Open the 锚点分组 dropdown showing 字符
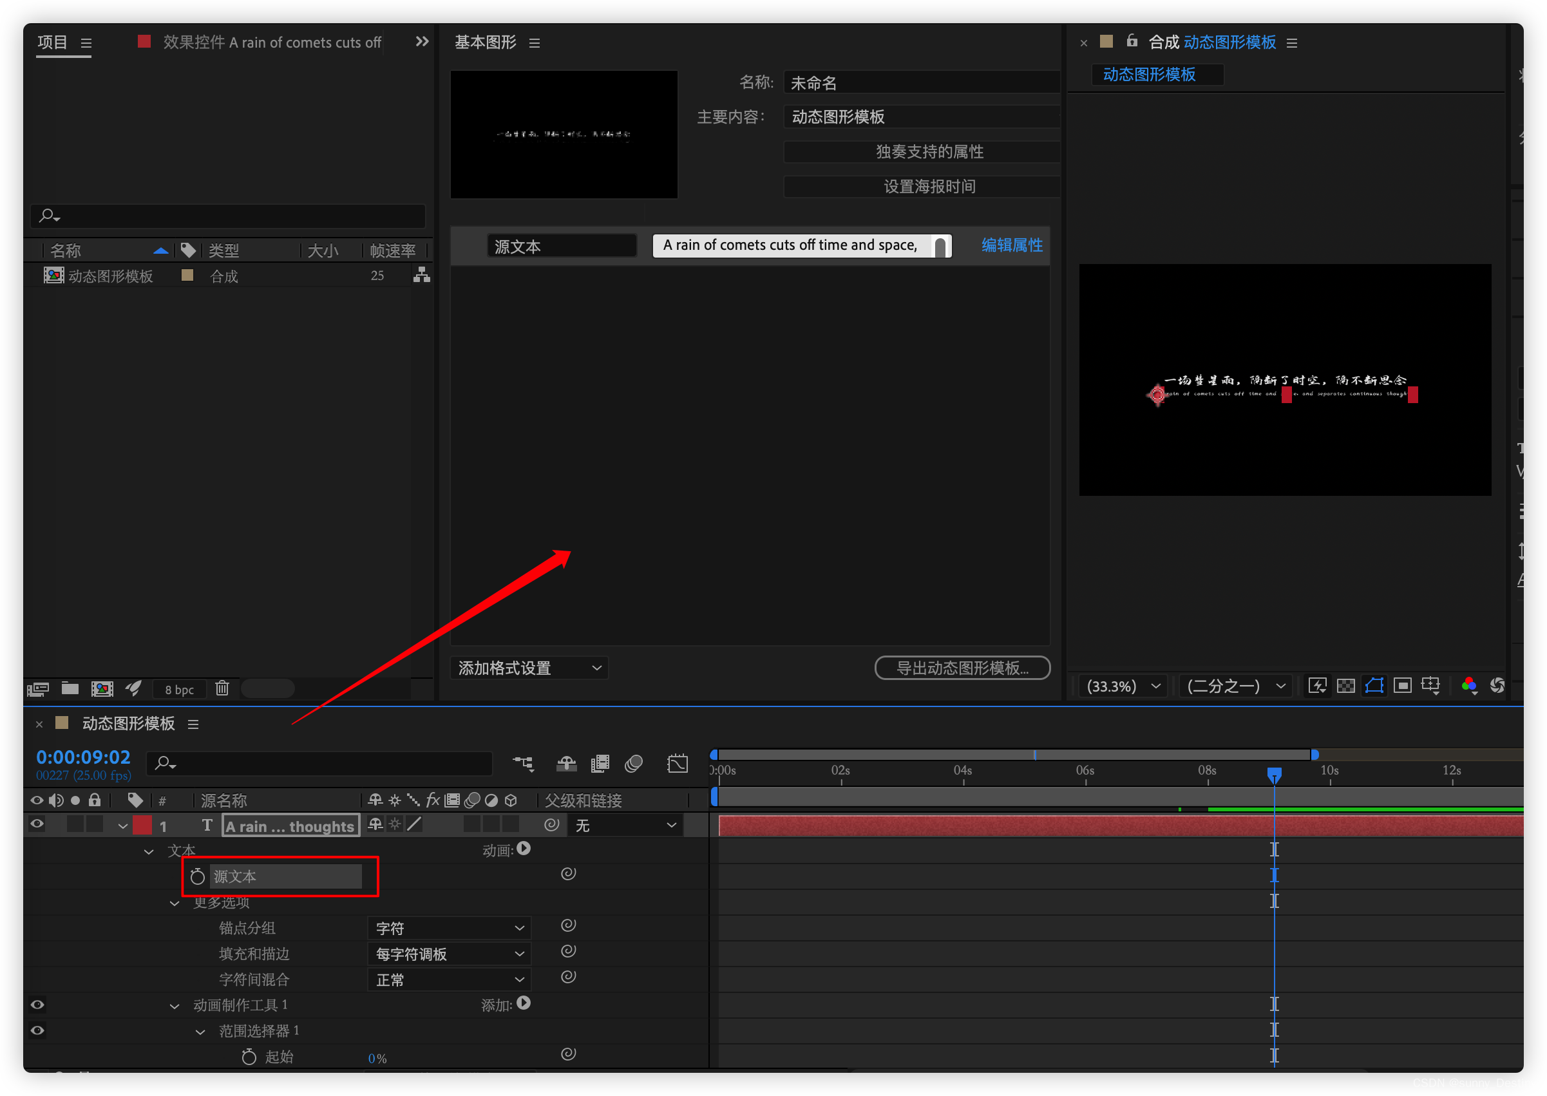 coord(449,929)
